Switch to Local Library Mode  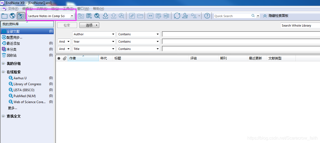(4, 16)
